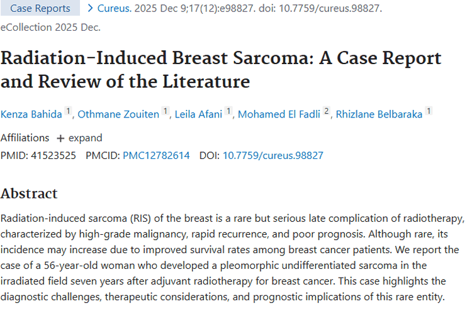The height and width of the screenshot is (314, 472).
Task: Click the Case Reports publication type badge
Action: click(40, 8)
